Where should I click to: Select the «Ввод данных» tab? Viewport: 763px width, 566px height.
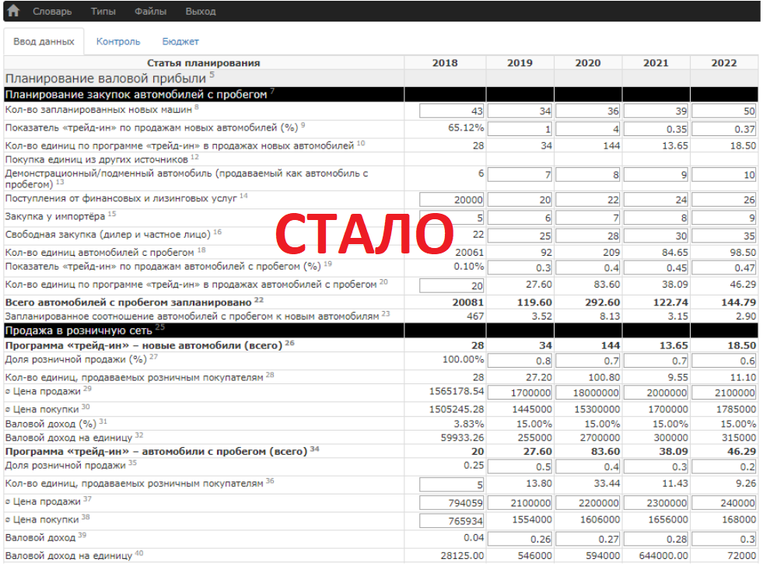(44, 42)
